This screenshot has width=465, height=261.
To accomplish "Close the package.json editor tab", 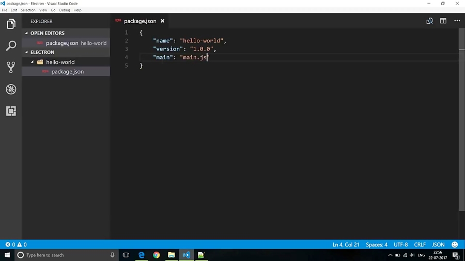I will click(x=162, y=21).
